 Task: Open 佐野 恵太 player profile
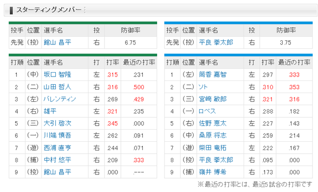(212, 123)
